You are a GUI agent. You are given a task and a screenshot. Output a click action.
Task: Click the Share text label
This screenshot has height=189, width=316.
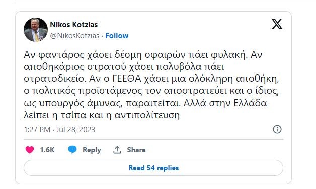136,150
